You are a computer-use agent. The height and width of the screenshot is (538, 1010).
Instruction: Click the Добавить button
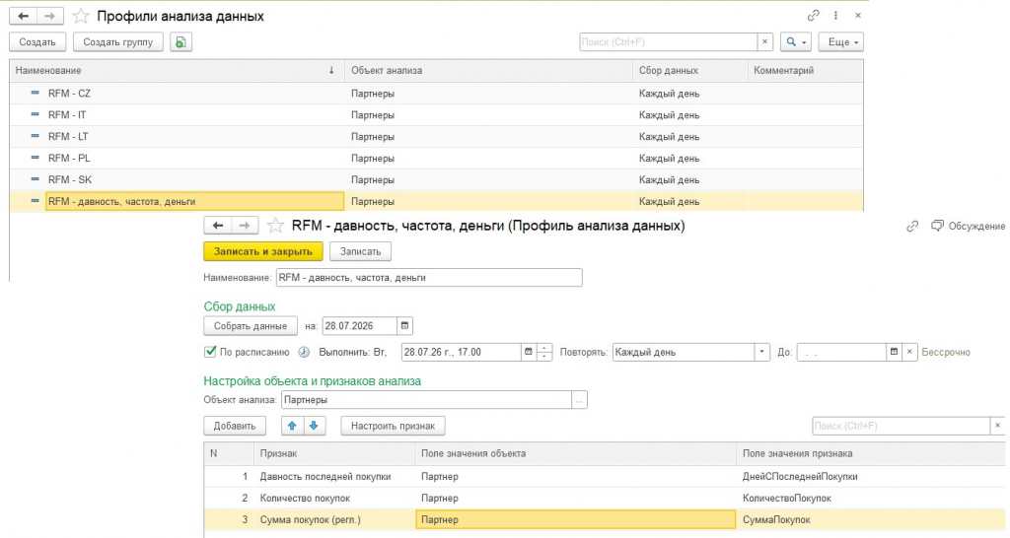[x=235, y=426]
